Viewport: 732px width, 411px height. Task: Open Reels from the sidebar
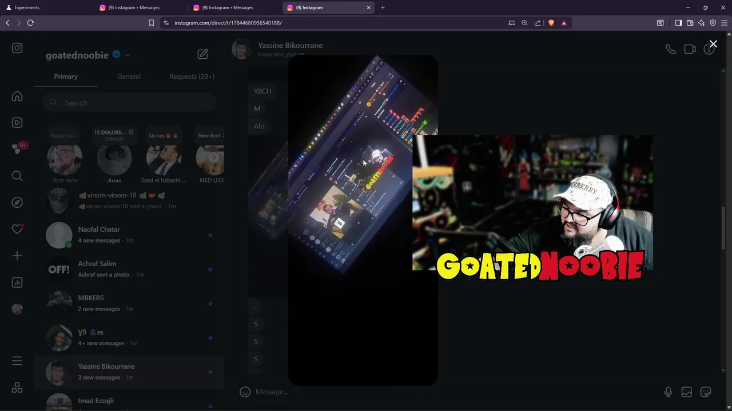(x=17, y=122)
